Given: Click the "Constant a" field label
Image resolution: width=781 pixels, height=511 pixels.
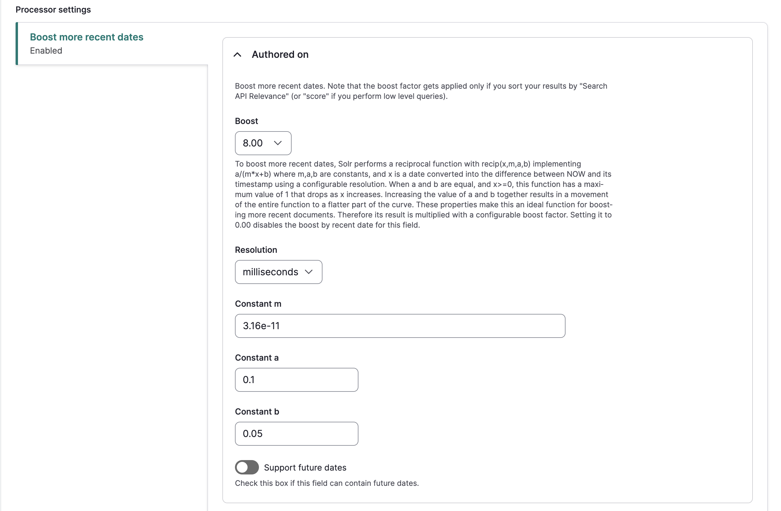Looking at the screenshot, I should [257, 358].
